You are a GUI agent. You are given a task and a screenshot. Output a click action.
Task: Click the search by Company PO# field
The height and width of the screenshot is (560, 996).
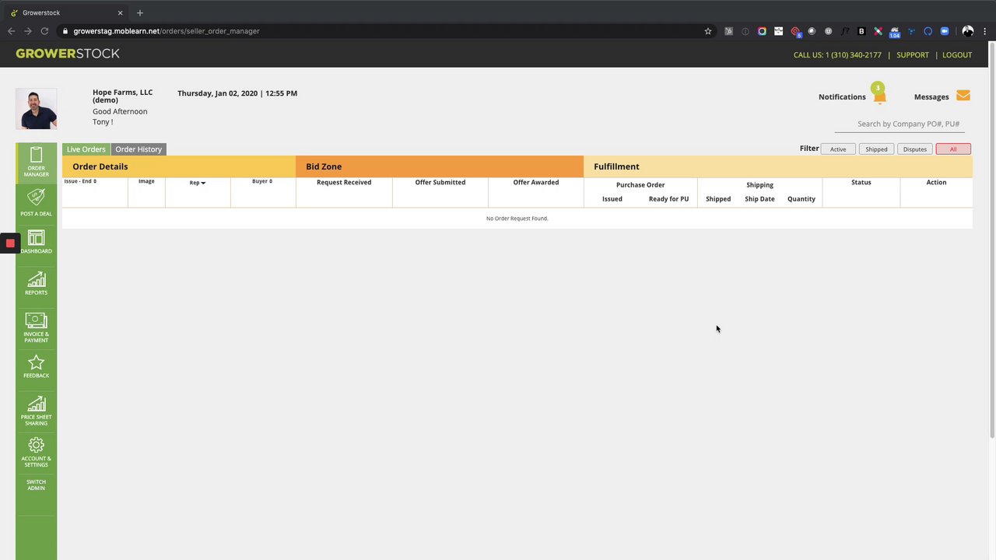pyautogui.click(x=900, y=124)
